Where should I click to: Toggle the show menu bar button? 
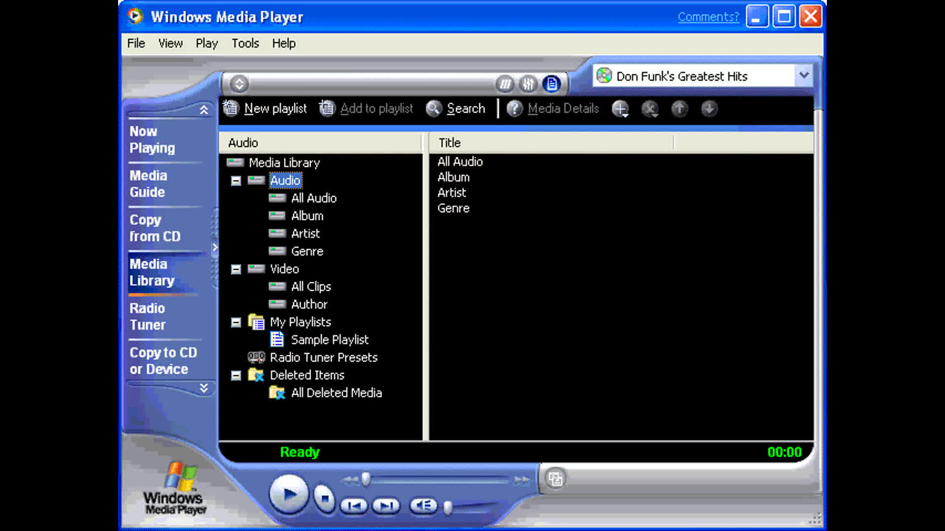[x=239, y=84]
